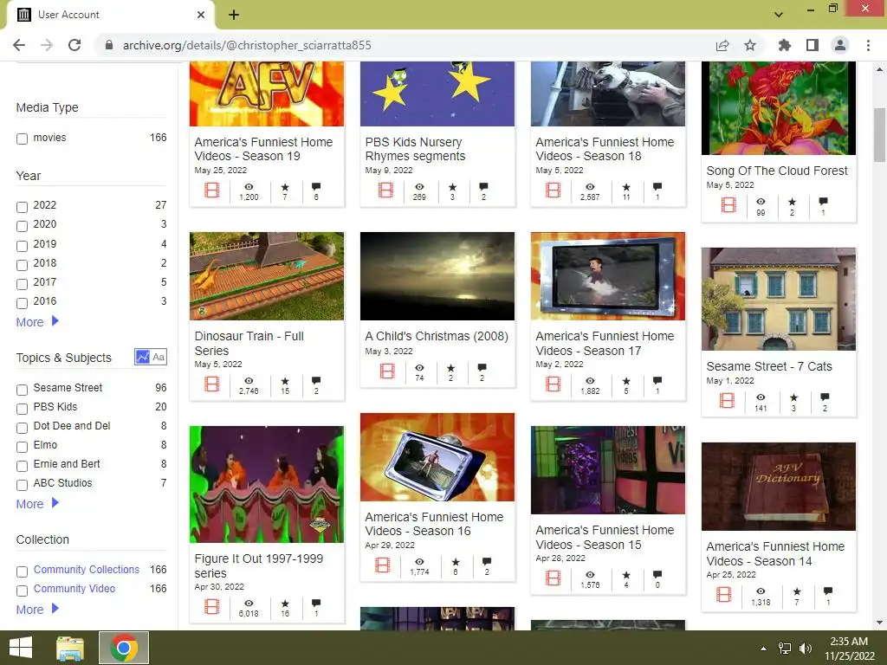Open the Chrome extensions puzzle icon
This screenshot has width=887, height=665.
pyautogui.click(x=785, y=45)
